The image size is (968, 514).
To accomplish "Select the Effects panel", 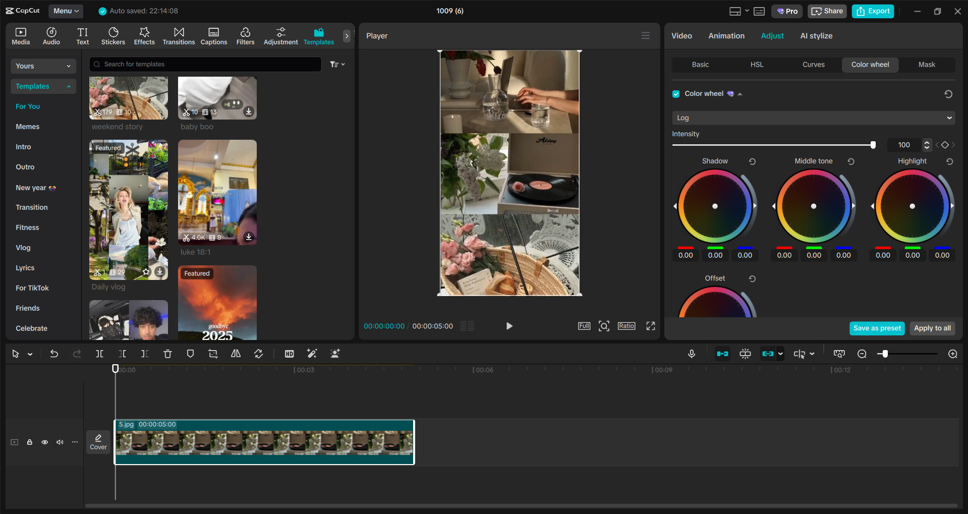I will [144, 35].
